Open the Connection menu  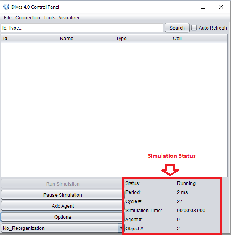click(x=28, y=18)
